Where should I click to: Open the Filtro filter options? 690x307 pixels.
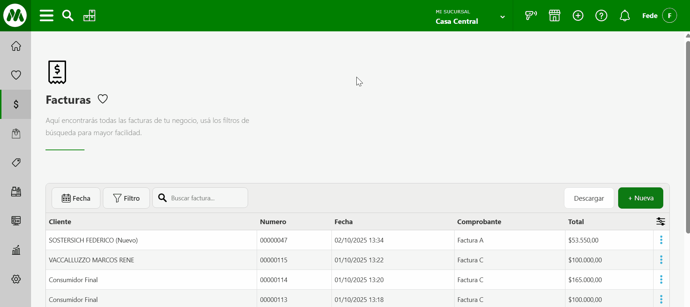coord(126,198)
